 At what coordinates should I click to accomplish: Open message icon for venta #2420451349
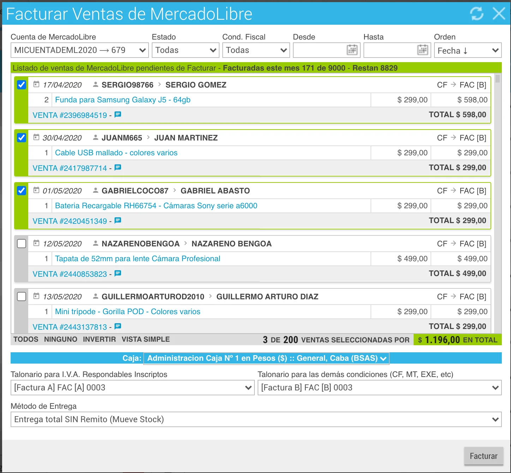118,221
